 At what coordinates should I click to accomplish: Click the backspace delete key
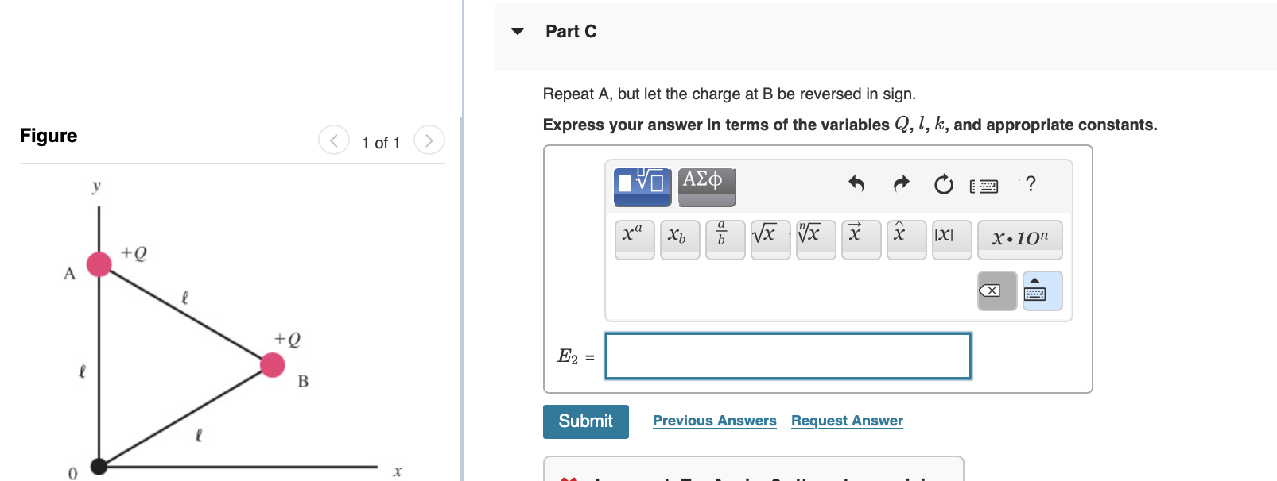(x=997, y=291)
